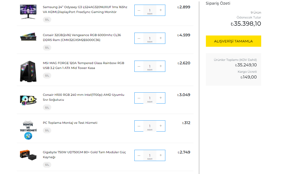
Task: Click ALIŞVERİŞİ TAMAMLA checkout button
Action: (x=233, y=41)
